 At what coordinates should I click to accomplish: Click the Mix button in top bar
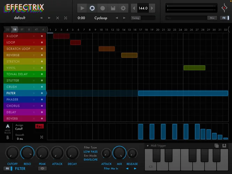click(x=212, y=18)
